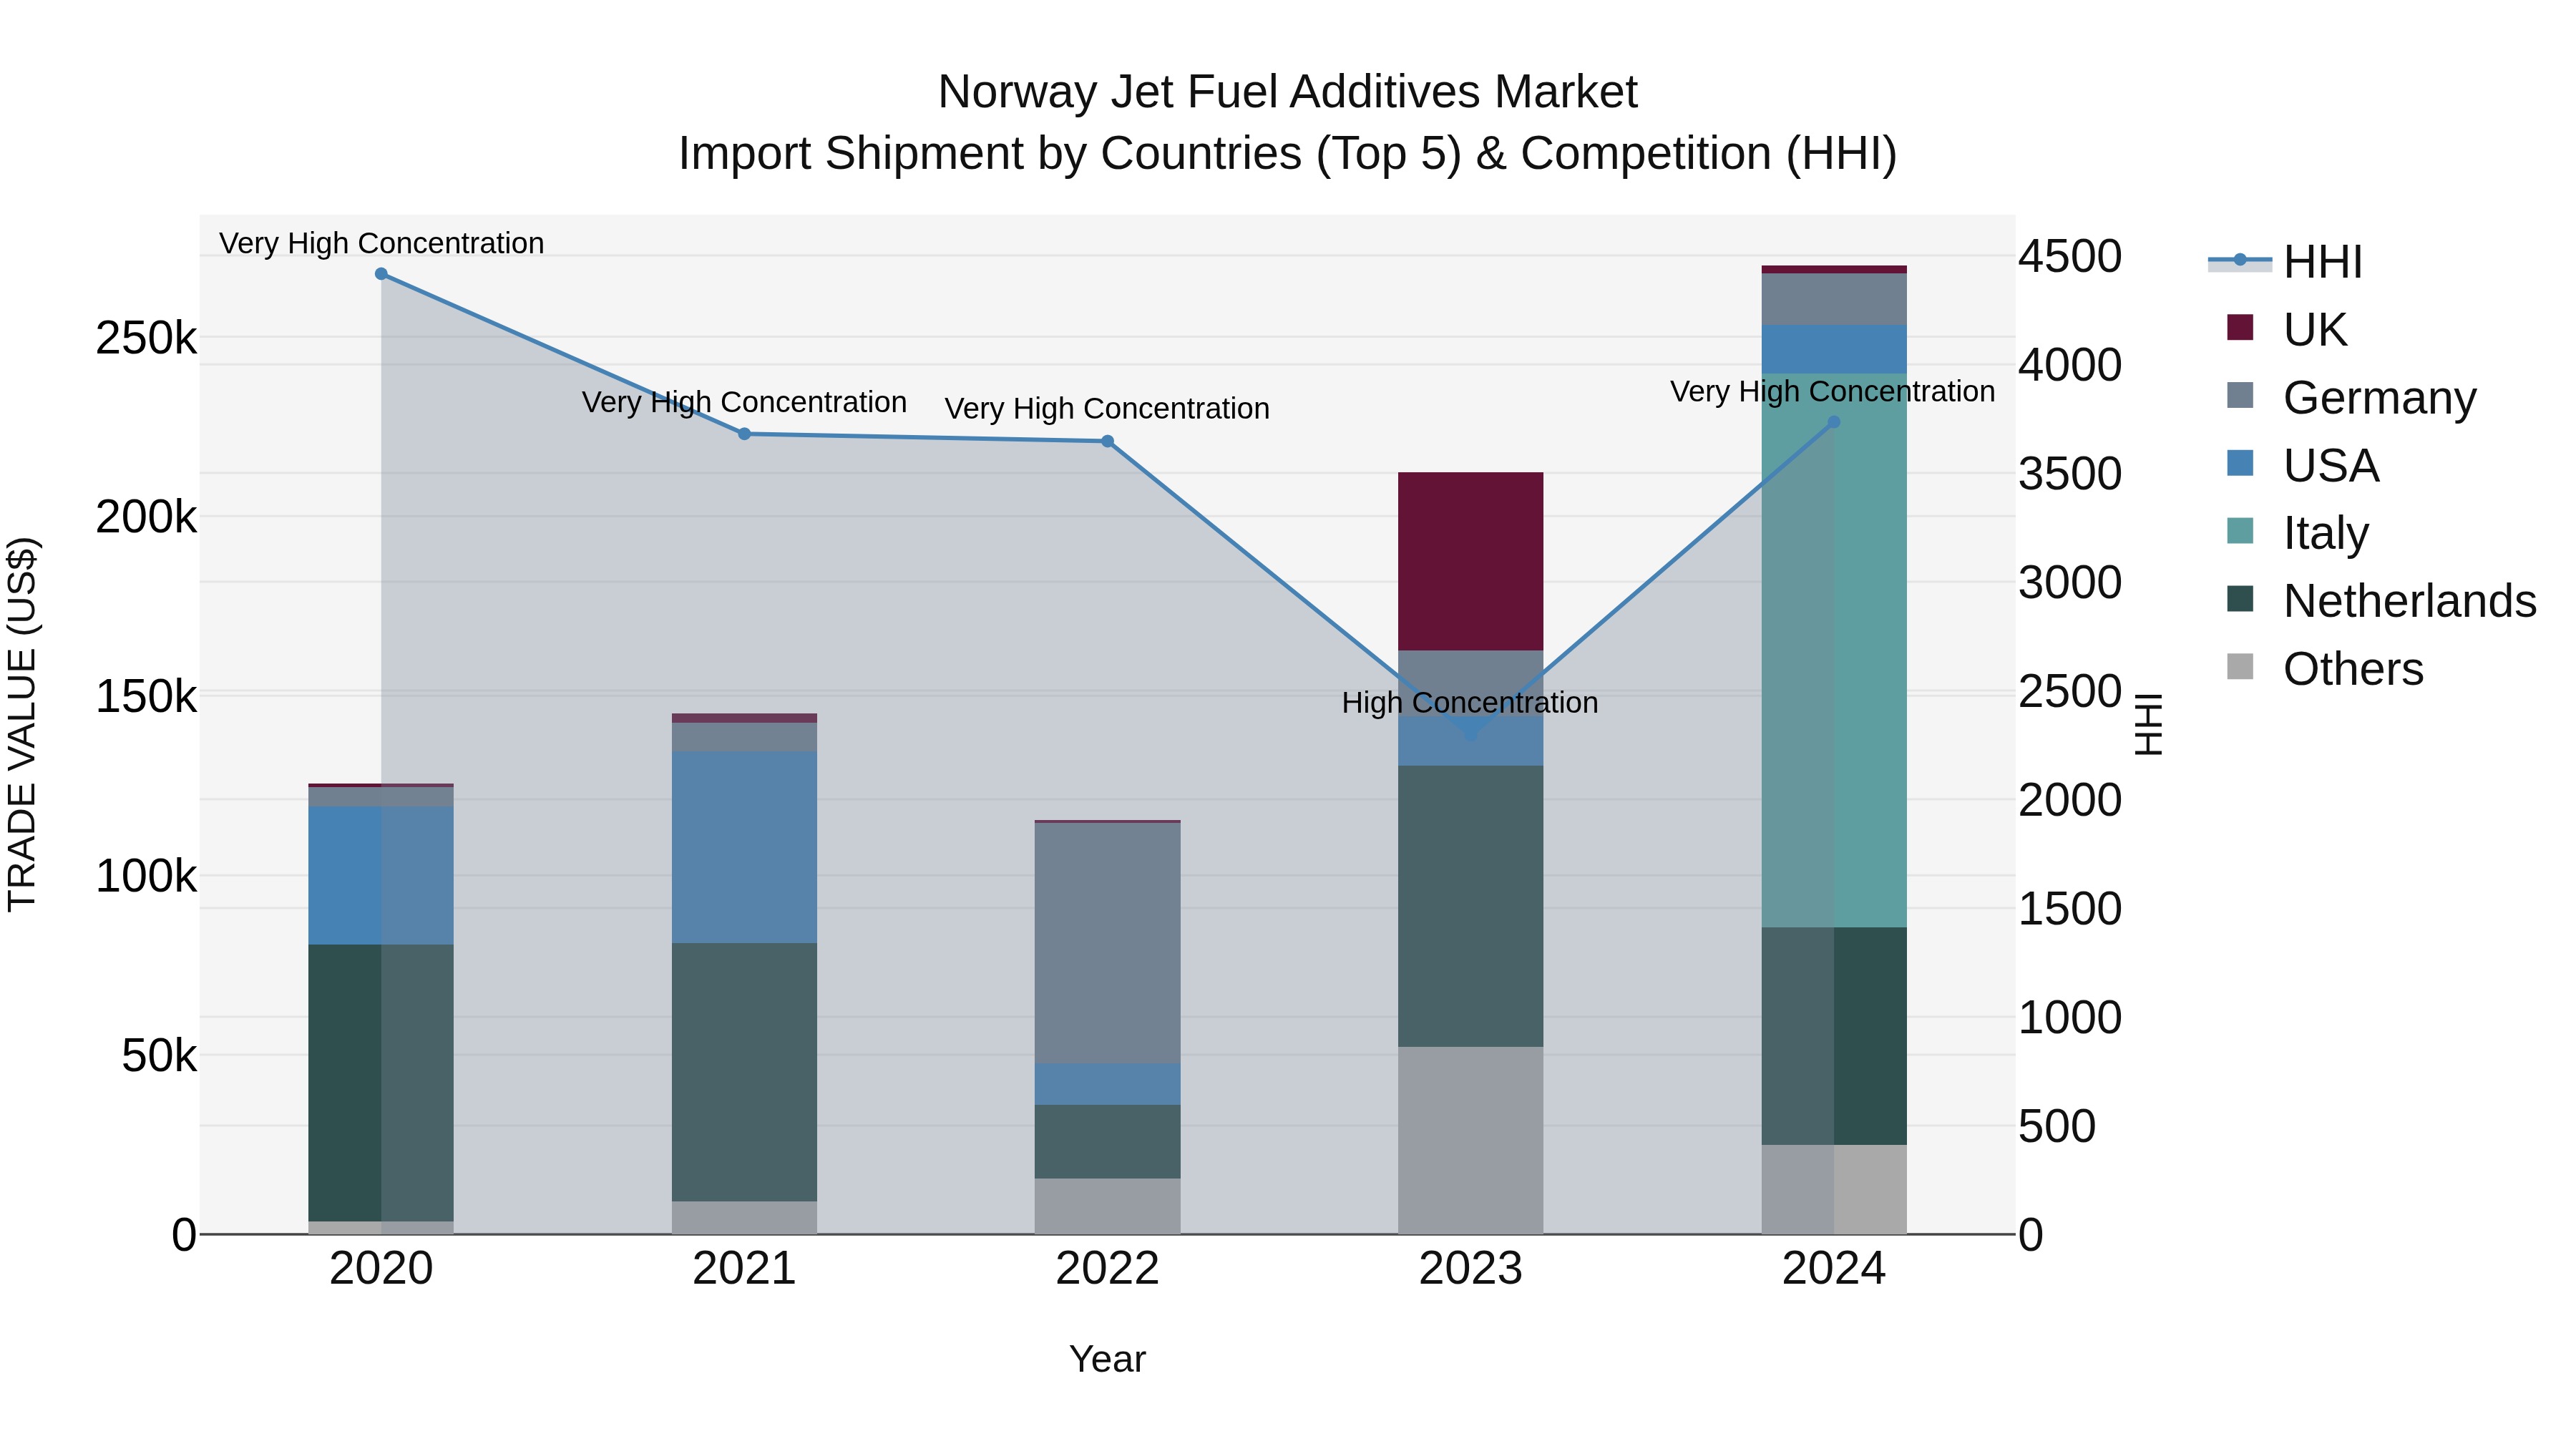Click the 100k trade value tick
This screenshot has width=2576, height=1449.
pos(146,876)
